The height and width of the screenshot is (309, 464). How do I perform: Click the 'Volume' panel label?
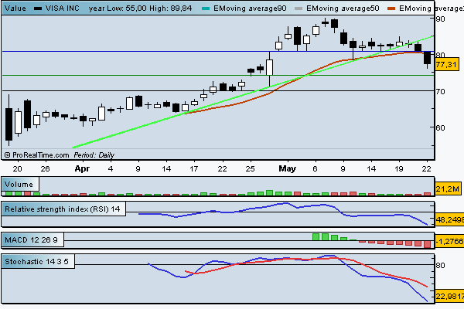coord(19,185)
